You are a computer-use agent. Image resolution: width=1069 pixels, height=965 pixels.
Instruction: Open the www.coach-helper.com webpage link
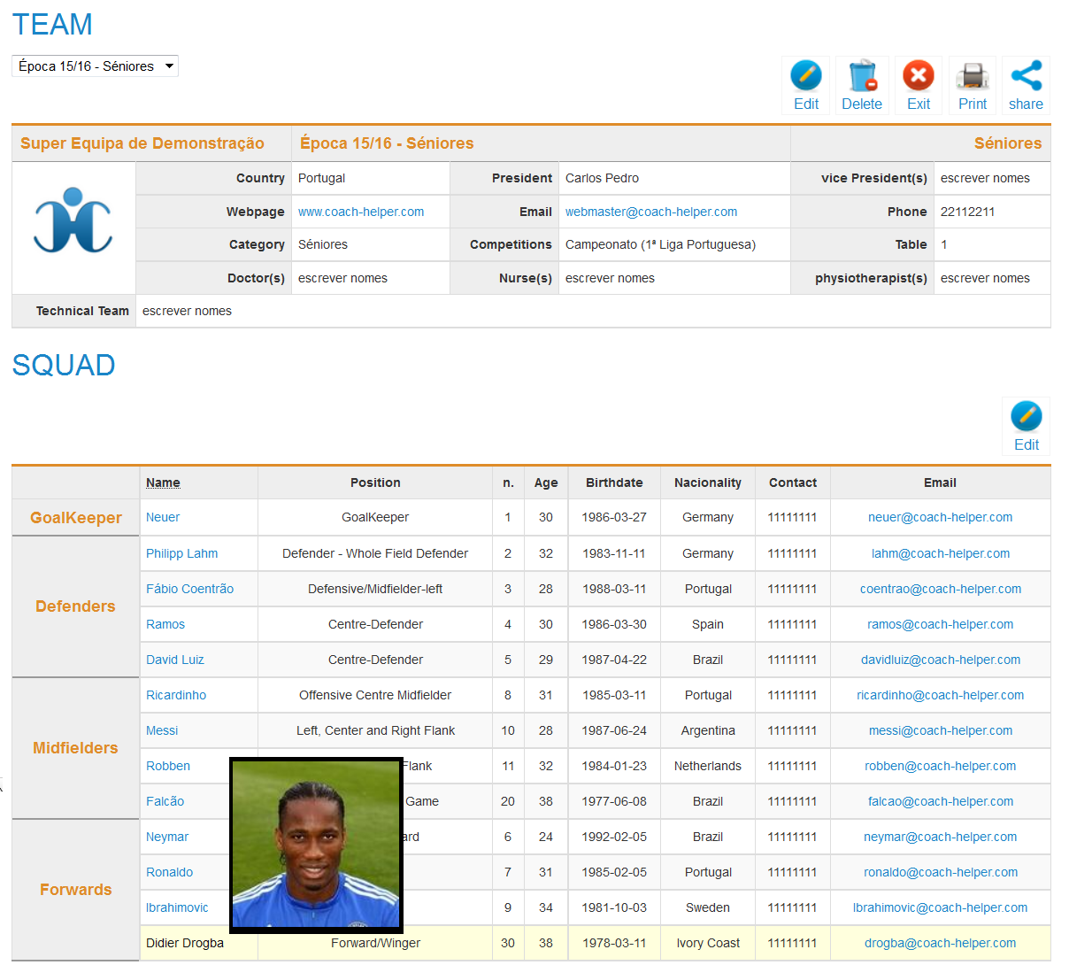[x=361, y=212]
